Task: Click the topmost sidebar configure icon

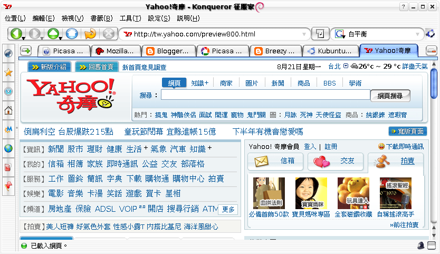Action: click(x=8, y=53)
